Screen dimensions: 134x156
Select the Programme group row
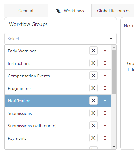point(58,88)
